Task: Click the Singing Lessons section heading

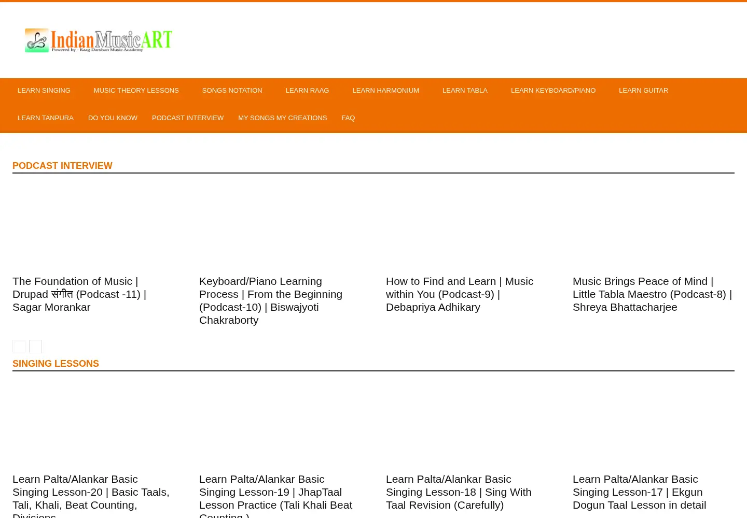Action: click(56, 364)
